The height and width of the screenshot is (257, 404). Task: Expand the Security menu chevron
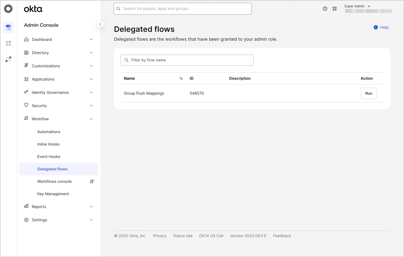[91, 105]
